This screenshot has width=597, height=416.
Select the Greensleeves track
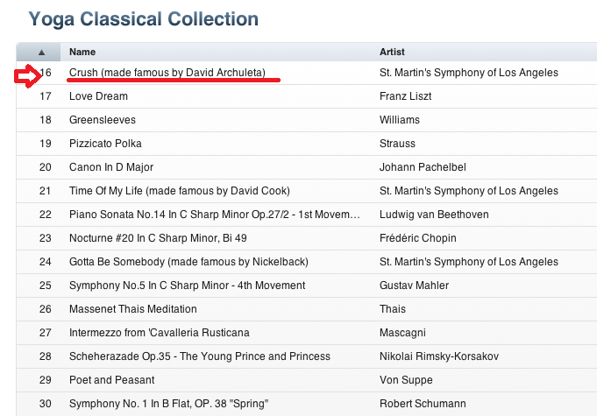click(103, 120)
